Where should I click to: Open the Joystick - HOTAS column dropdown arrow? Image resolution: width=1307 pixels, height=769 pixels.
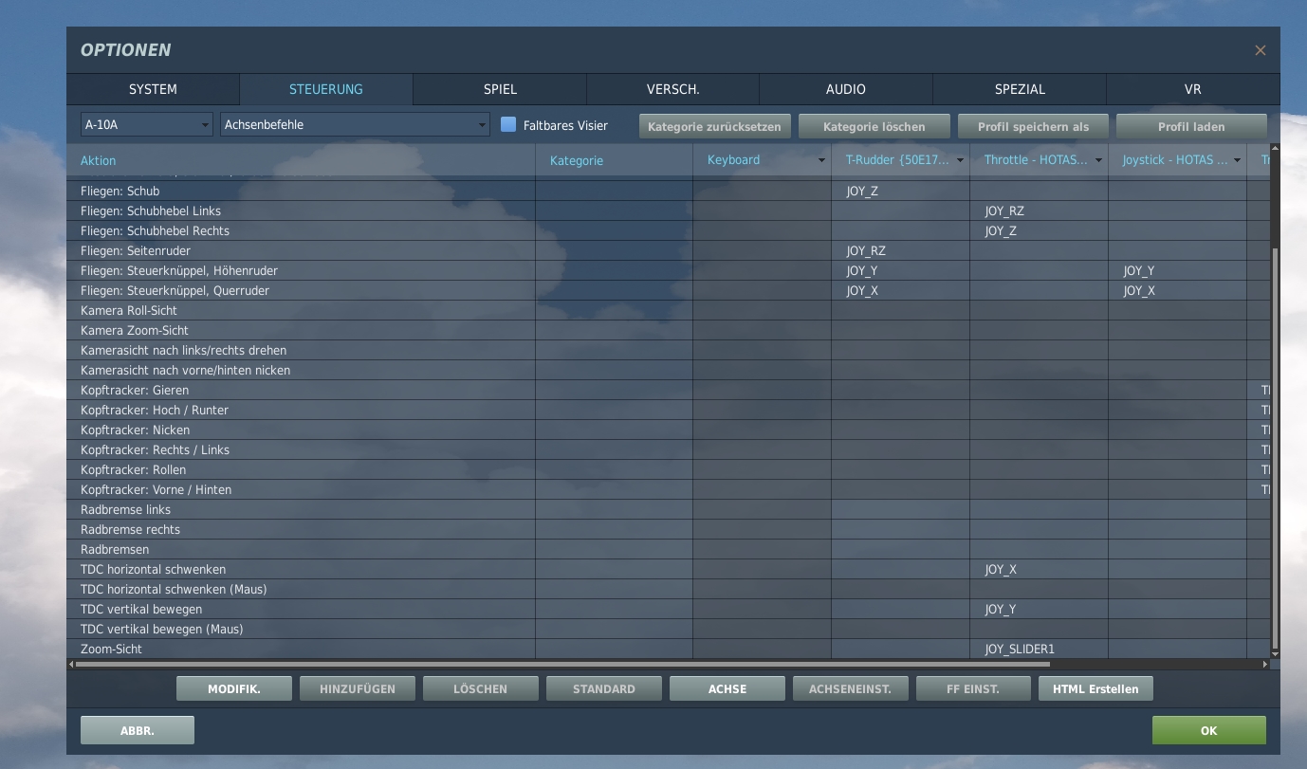[1237, 160]
